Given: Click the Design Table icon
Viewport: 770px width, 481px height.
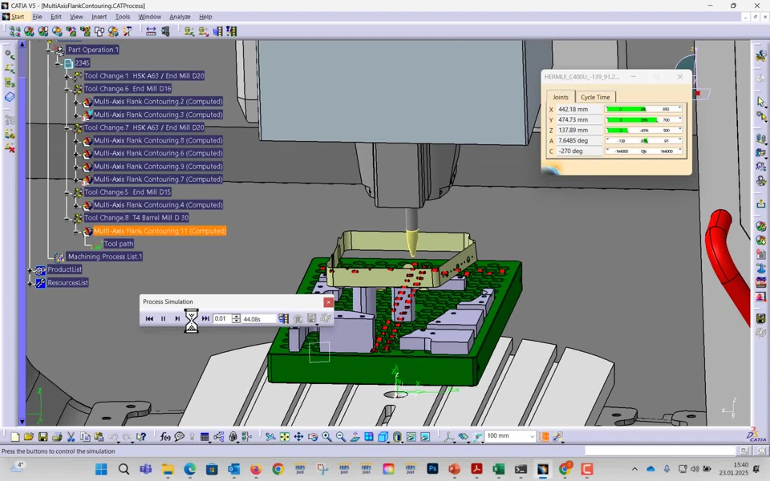Looking at the screenshot, I should pos(205,436).
